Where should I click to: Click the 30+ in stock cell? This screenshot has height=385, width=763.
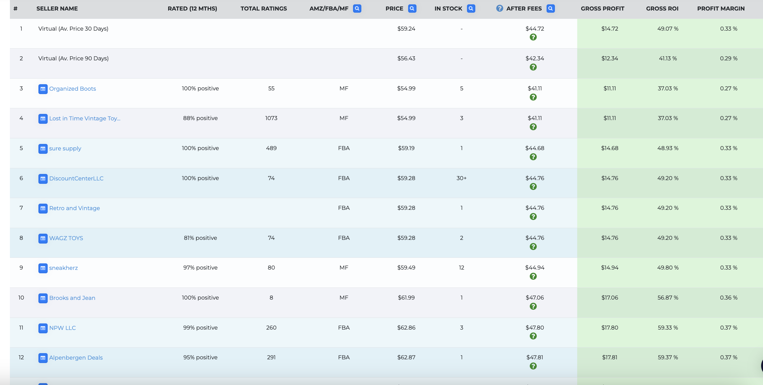(461, 178)
